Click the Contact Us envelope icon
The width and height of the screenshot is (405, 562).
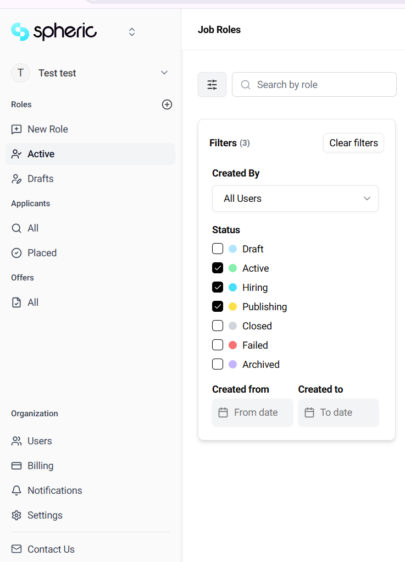click(17, 549)
